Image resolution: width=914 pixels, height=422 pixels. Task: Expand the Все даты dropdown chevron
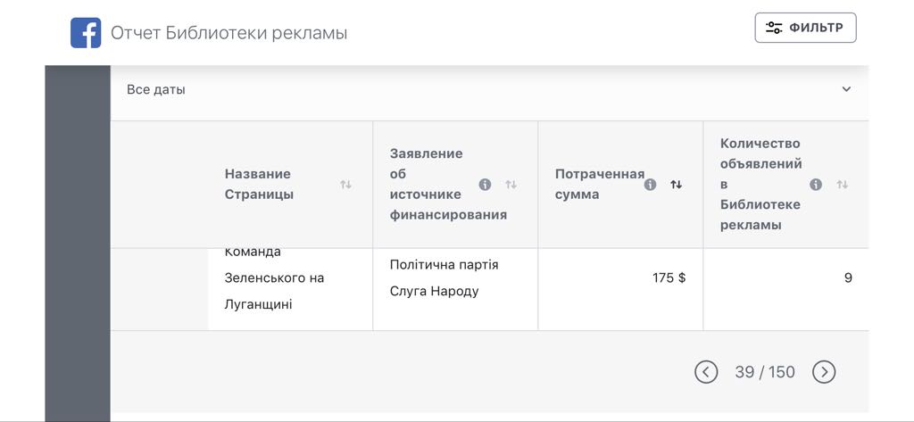(x=846, y=89)
